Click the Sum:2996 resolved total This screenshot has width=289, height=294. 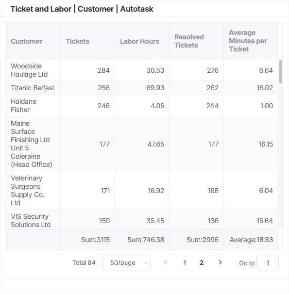pos(203,240)
